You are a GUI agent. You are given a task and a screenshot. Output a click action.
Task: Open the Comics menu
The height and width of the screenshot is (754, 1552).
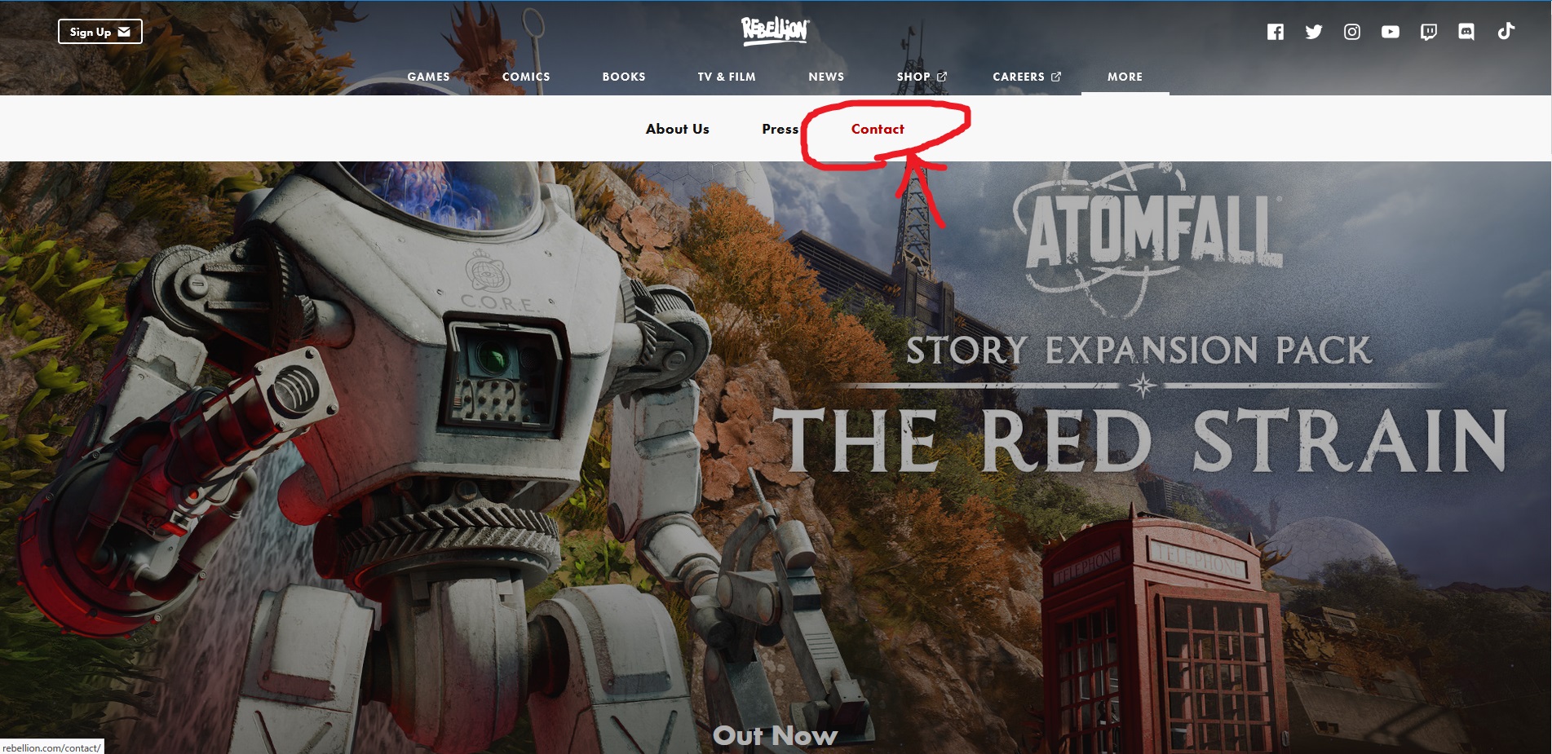coord(526,77)
